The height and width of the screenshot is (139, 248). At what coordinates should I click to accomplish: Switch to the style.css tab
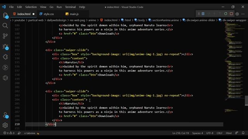click(49, 14)
